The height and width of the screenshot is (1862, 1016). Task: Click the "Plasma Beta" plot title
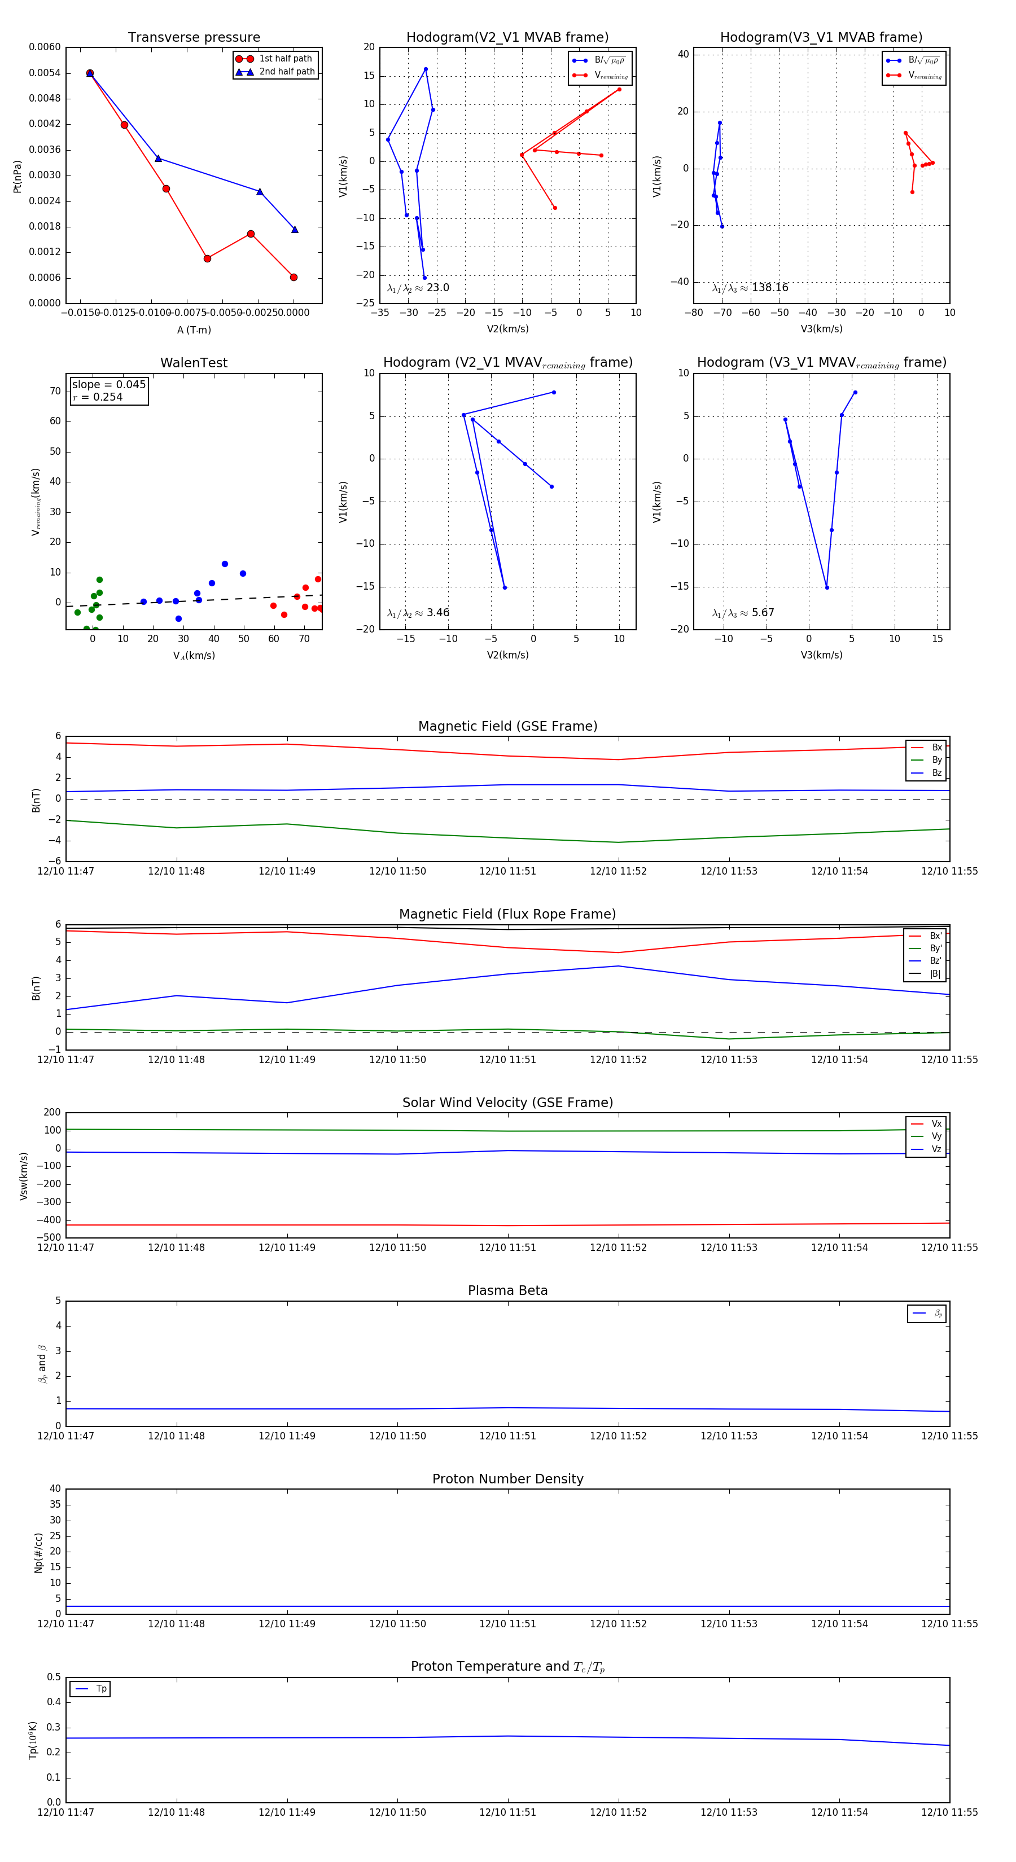point(507,1291)
